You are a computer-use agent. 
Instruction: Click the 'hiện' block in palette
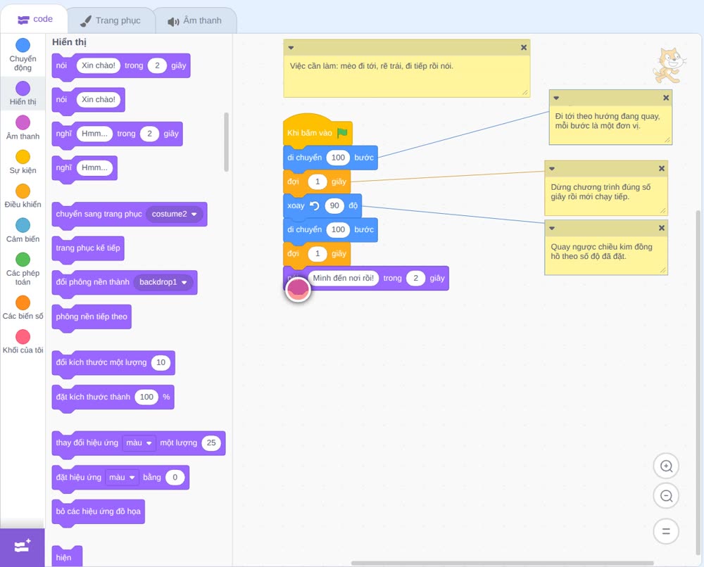66,556
